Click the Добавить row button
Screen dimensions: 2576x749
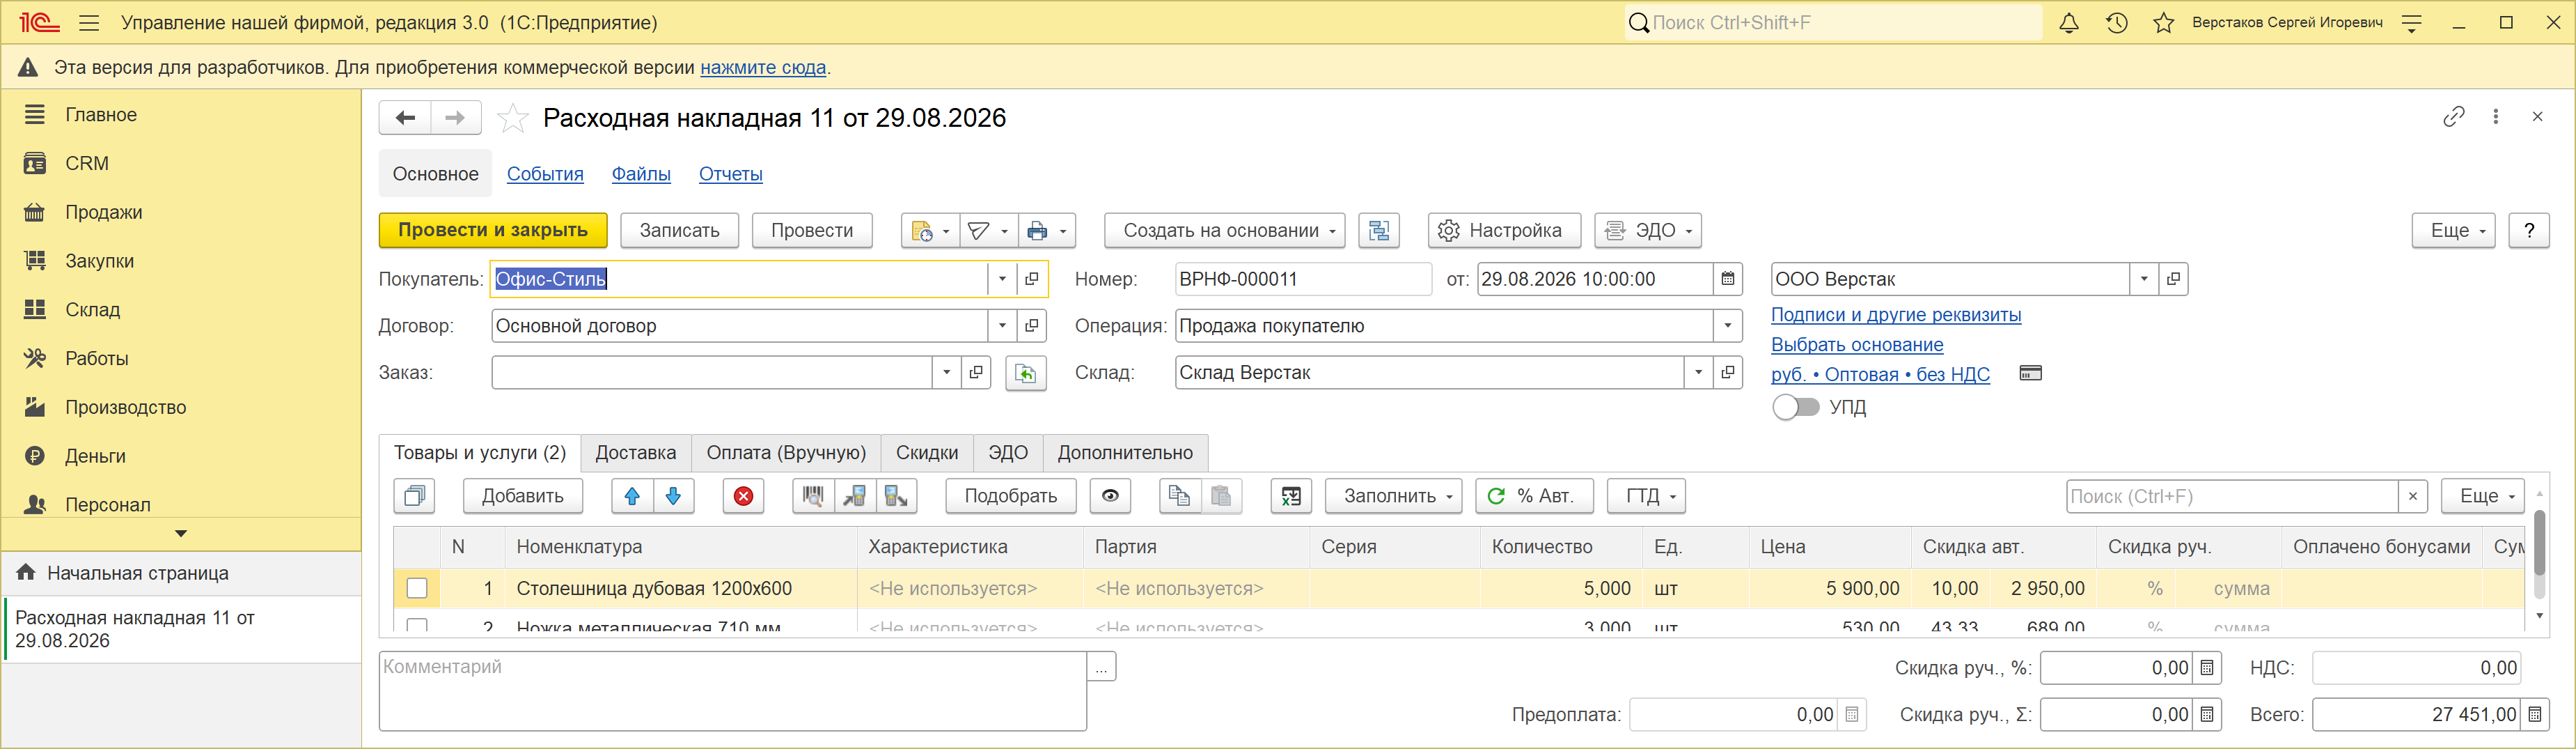[x=522, y=495]
